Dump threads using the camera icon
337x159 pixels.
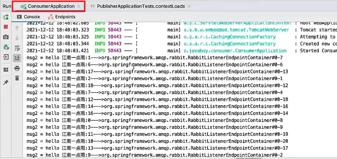coord(6,37)
